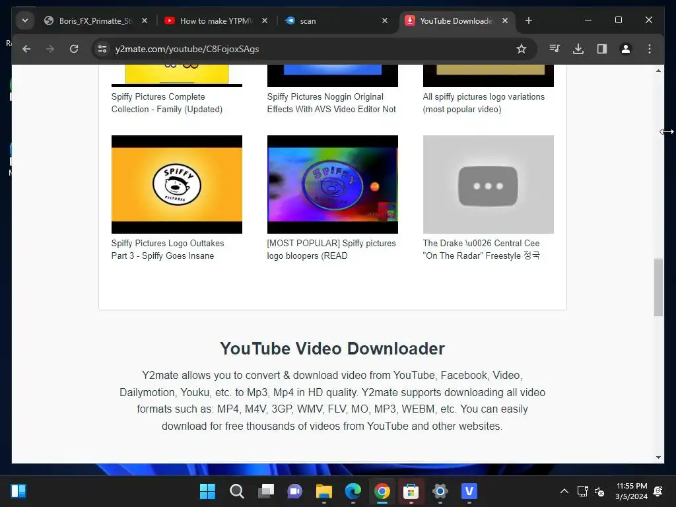View site information icon in address bar
The image size is (676, 507).
[102, 49]
